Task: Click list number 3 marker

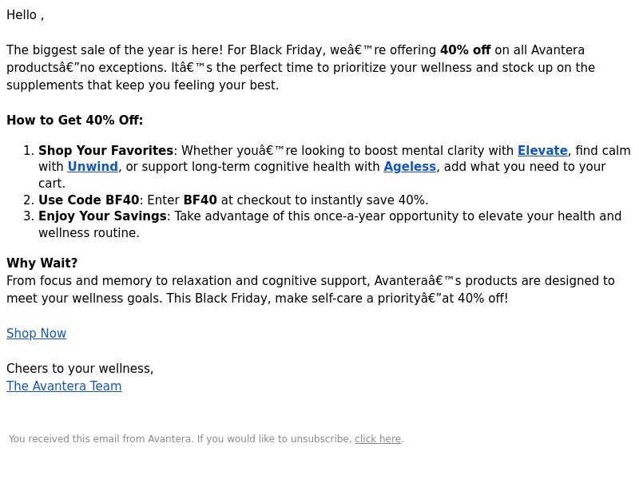Action: [29, 216]
